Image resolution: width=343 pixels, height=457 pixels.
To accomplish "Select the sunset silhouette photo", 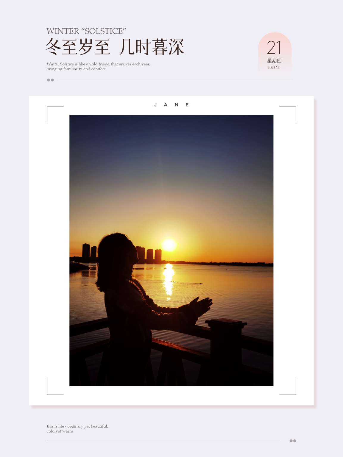I will [x=171, y=251].
